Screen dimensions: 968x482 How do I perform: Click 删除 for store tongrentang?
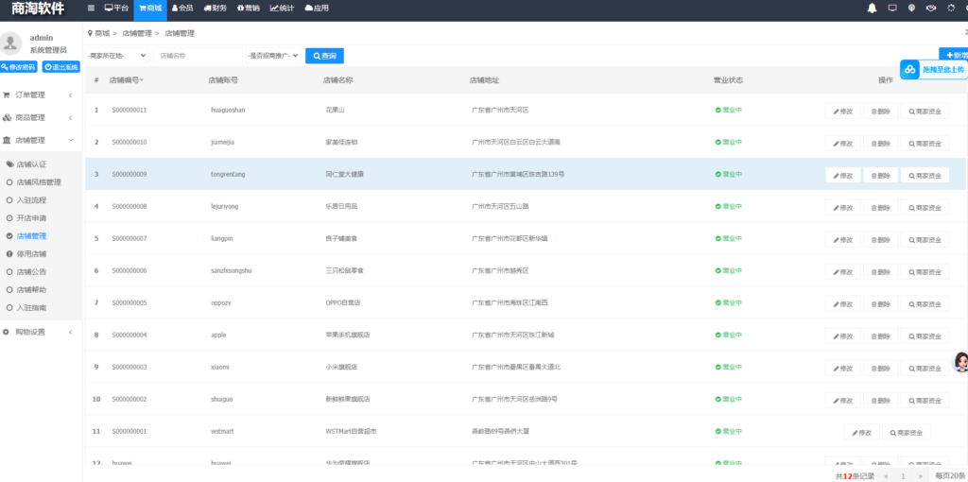[880, 175]
